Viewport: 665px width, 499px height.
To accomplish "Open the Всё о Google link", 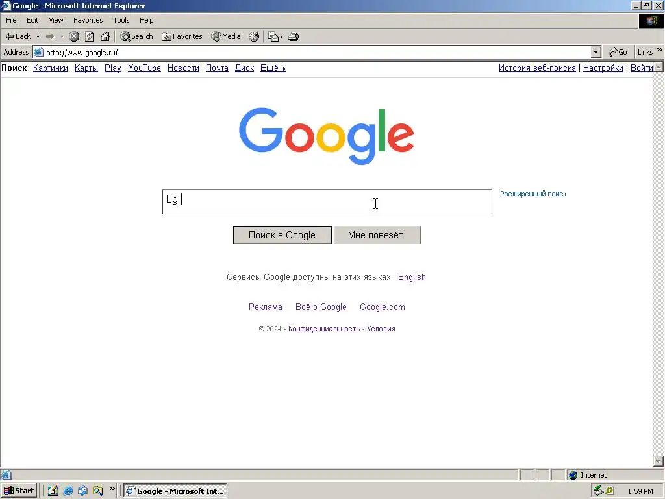I will [x=321, y=307].
